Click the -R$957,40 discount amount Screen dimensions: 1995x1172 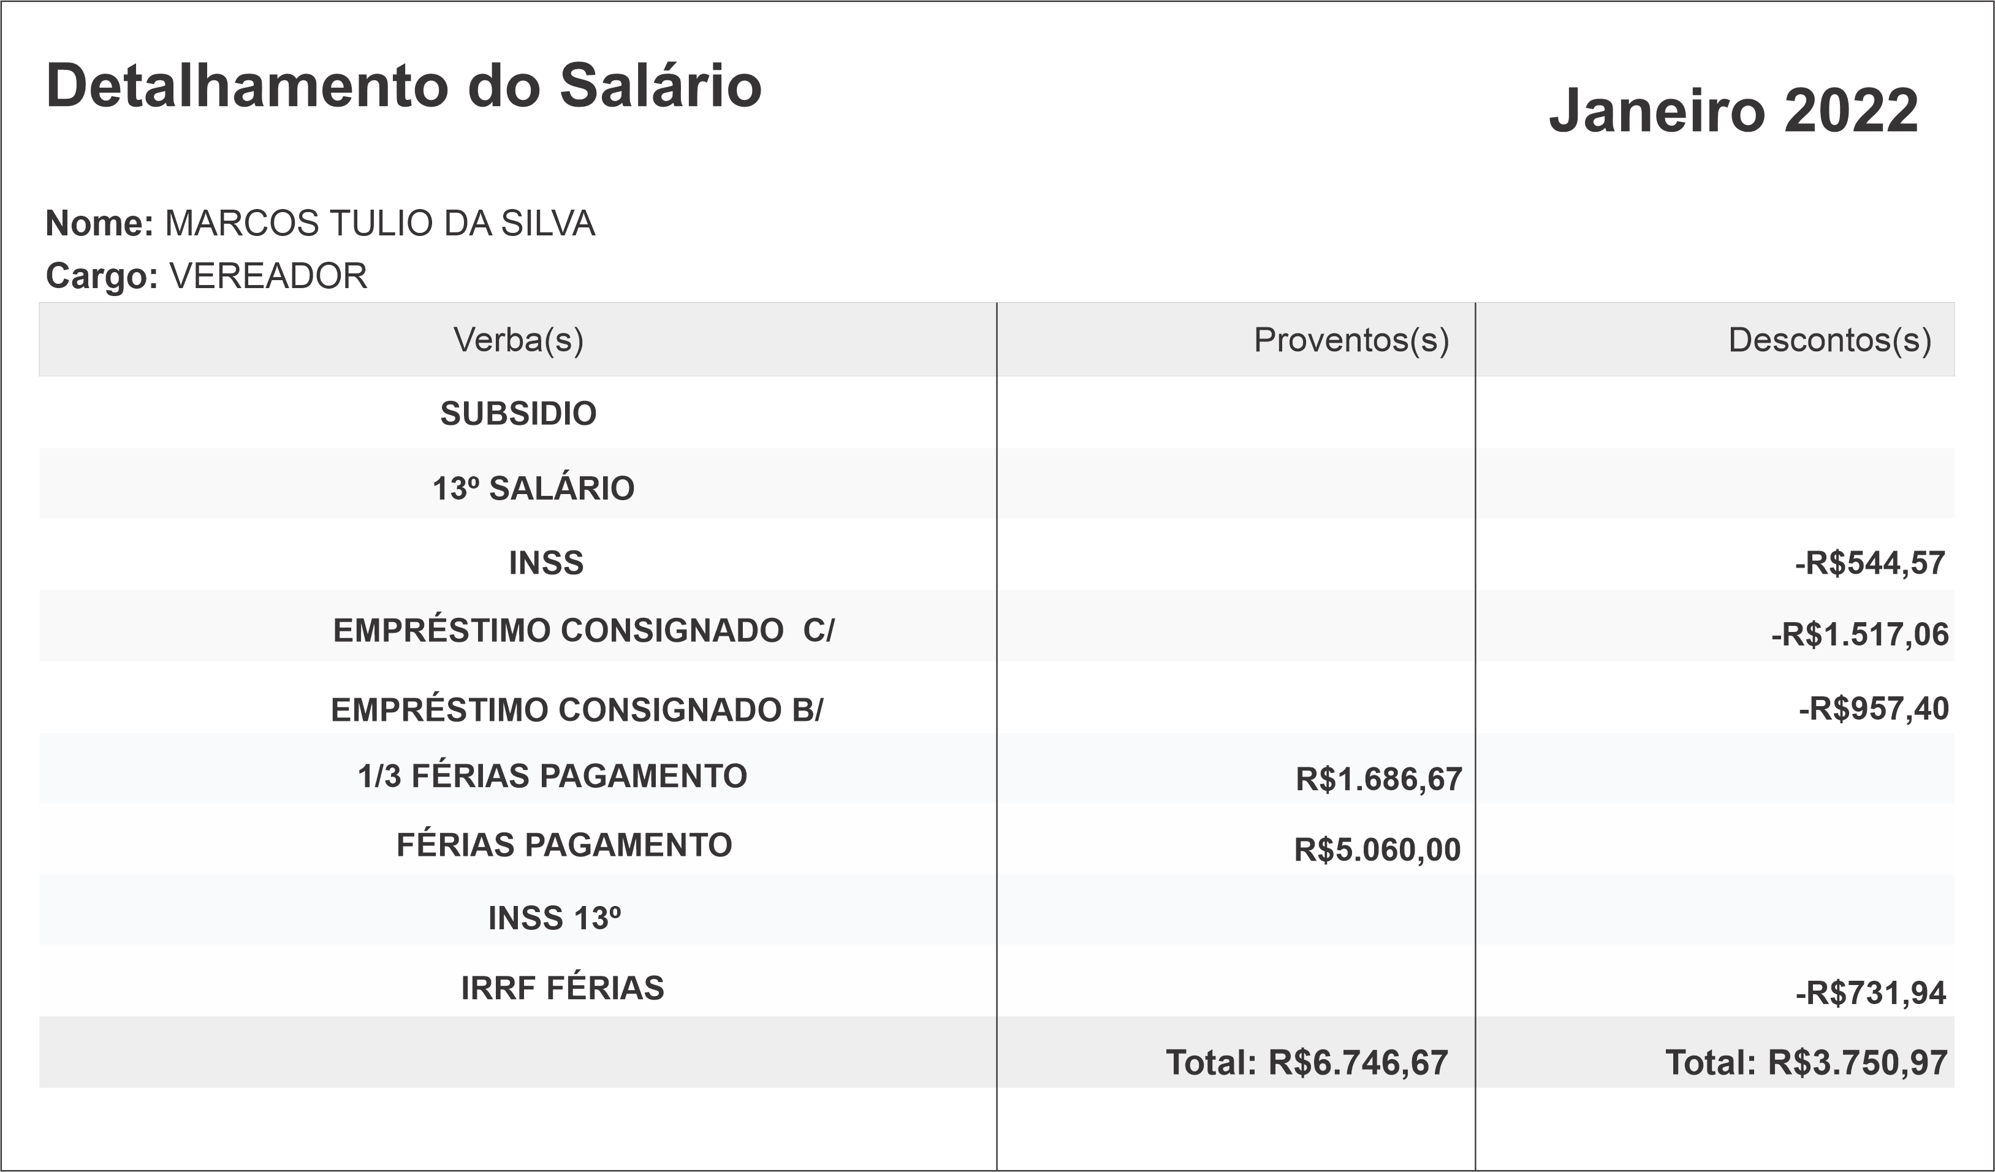click(1873, 710)
